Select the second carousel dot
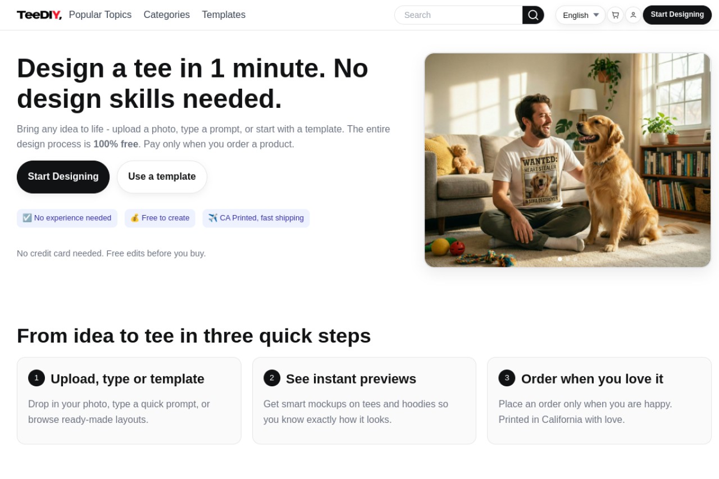 pos(567,259)
